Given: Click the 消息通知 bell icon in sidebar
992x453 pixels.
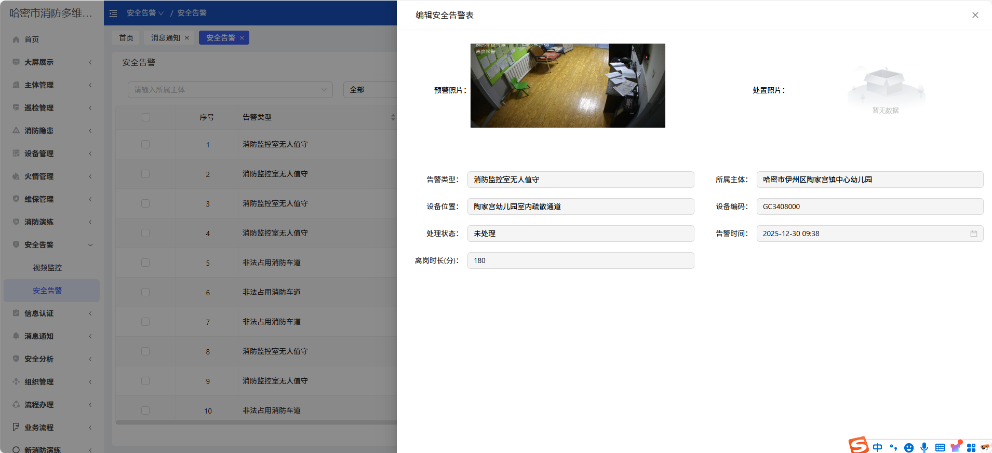Looking at the screenshot, I should click(x=16, y=336).
